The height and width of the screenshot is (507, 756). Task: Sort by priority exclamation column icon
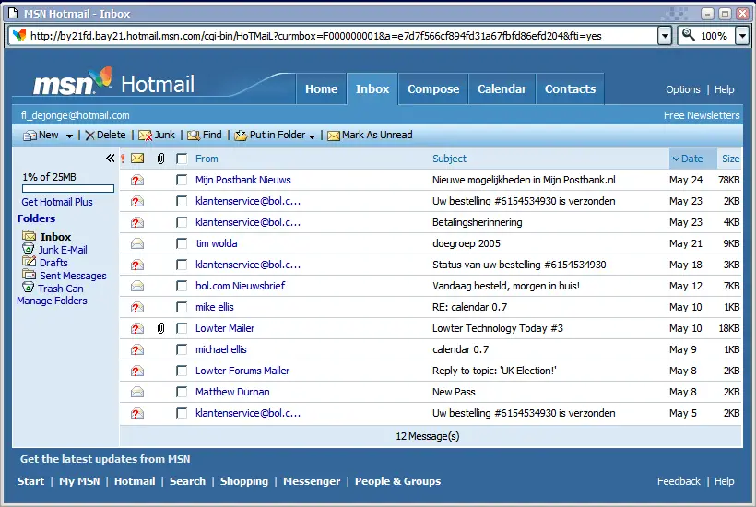pos(123,159)
